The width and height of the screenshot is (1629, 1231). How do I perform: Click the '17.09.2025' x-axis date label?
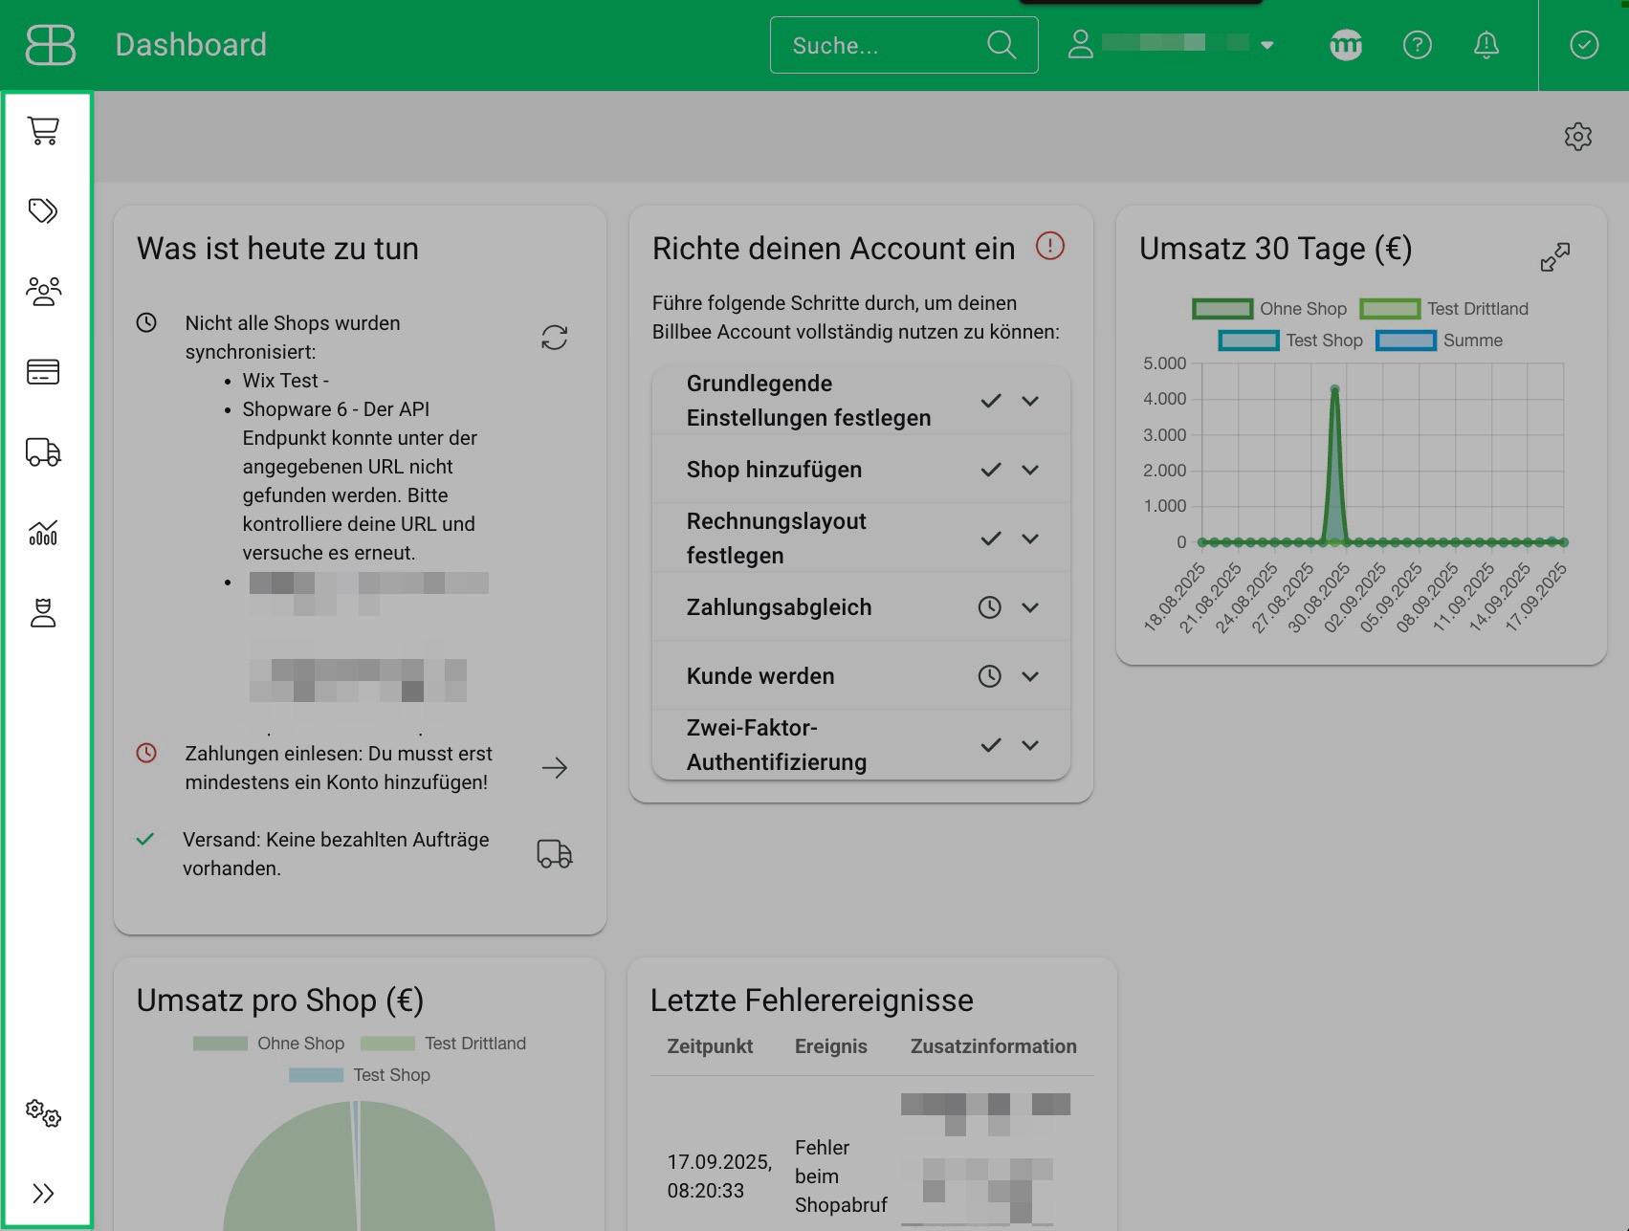pos(1535,597)
